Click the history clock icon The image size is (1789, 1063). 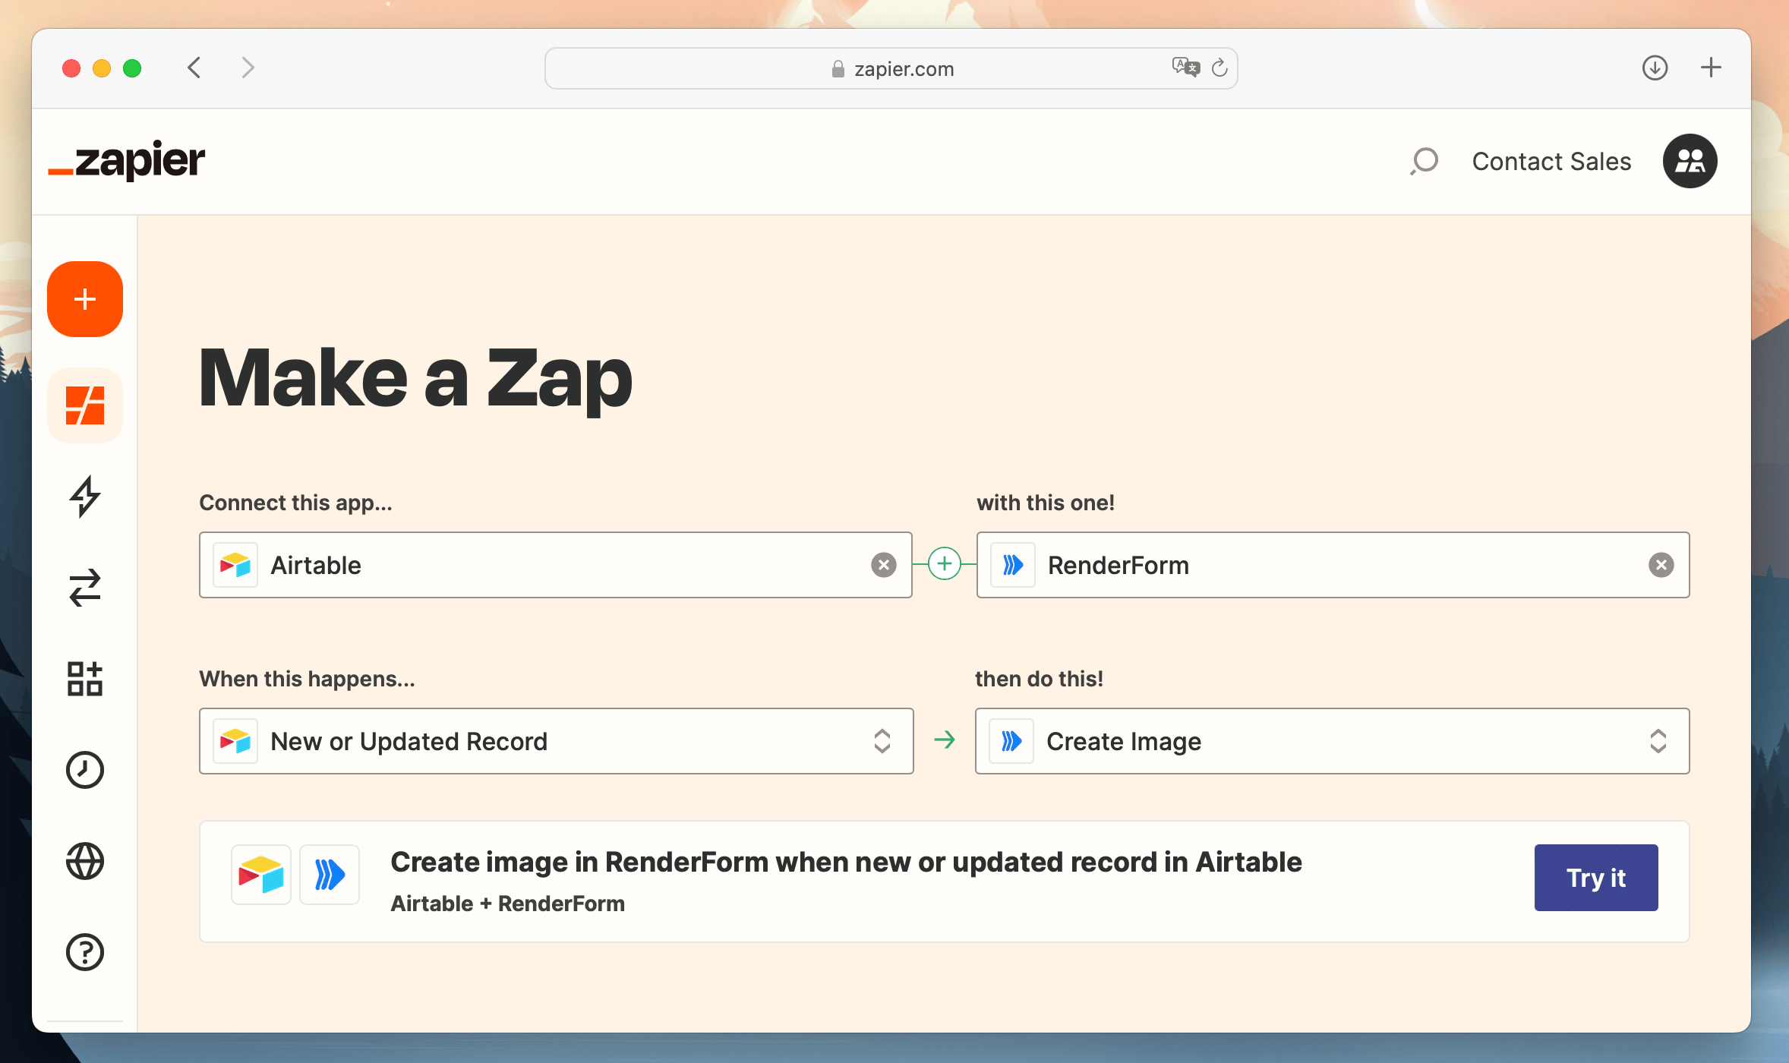[85, 771]
